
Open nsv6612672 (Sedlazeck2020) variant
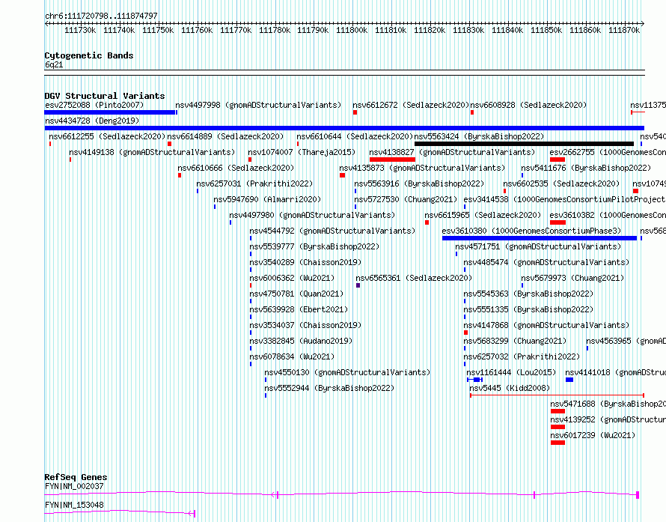pos(410,105)
